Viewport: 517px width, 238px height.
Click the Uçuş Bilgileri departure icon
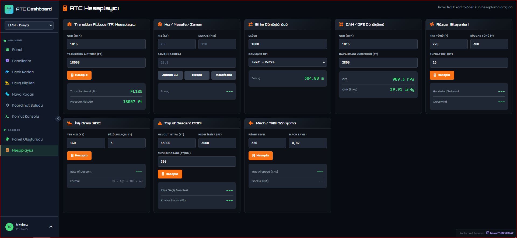[7, 83]
